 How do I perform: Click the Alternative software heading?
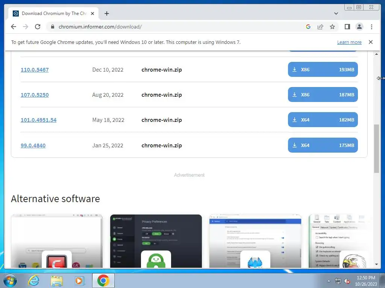[x=56, y=199]
